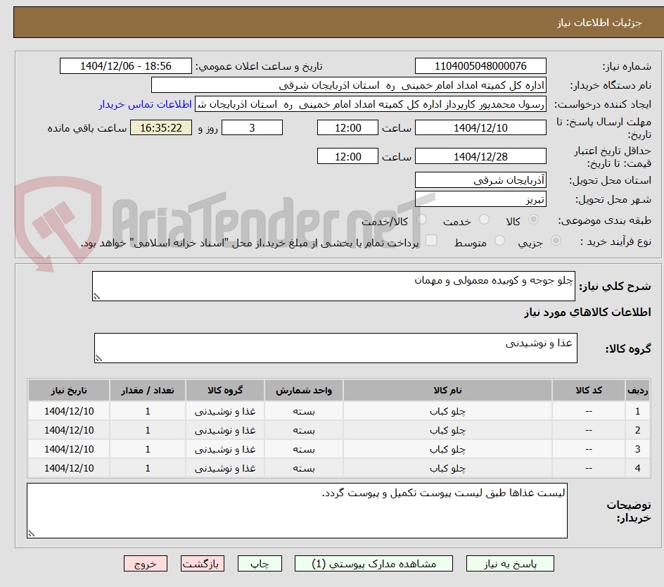The width and height of the screenshot is (664, 587).
Task: Click the resize handle of شرح کلی نیاز box
Action: [96, 297]
